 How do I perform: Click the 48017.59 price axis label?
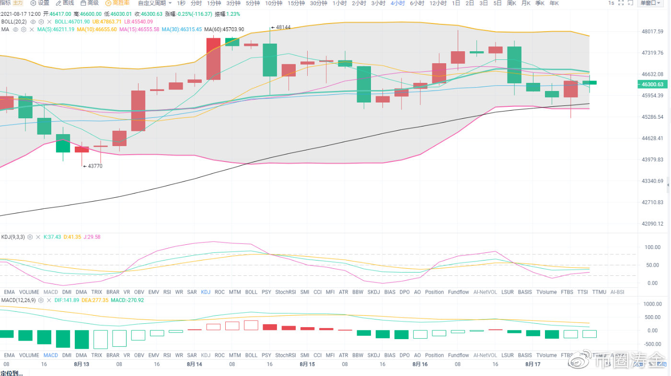pos(651,32)
